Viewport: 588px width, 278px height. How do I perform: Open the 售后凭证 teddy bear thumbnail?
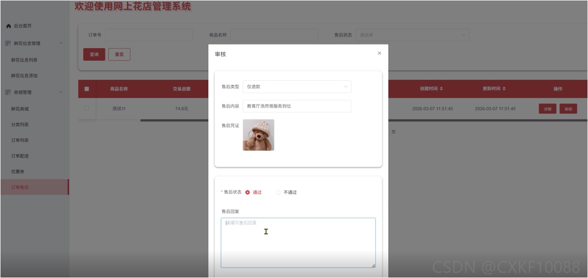pyautogui.click(x=258, y=135)
